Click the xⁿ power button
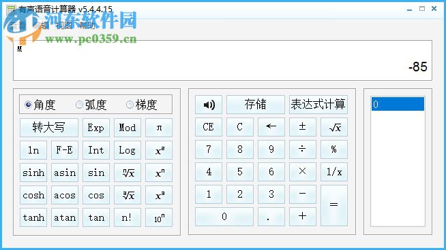This screenshot has height=250, width=446. pos(159,173)
